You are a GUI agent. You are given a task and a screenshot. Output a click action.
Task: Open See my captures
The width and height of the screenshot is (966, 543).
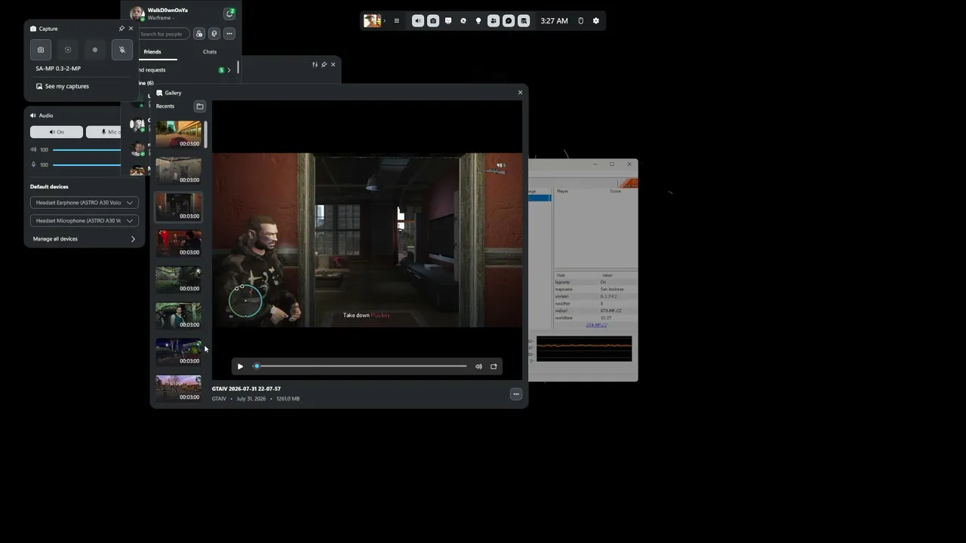63,86
